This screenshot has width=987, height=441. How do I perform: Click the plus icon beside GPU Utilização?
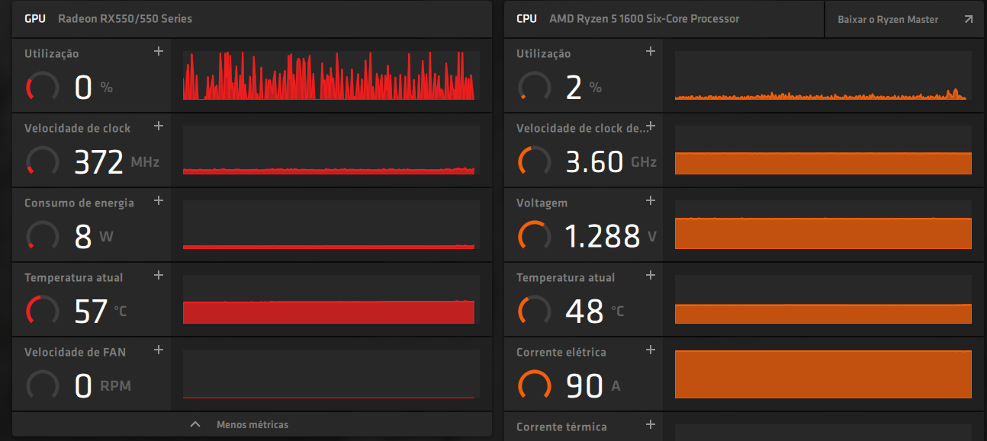coord(159,51)
